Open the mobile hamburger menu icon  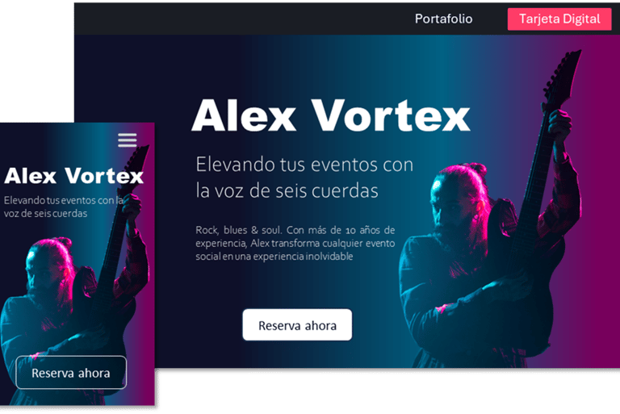click(128, 140)
